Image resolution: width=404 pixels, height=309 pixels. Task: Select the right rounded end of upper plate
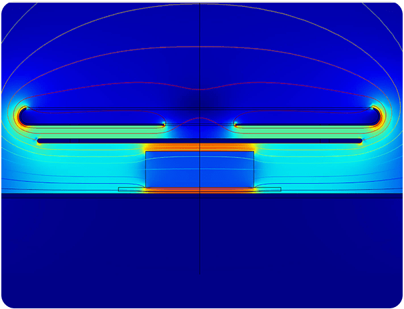(x=379, y=116)
